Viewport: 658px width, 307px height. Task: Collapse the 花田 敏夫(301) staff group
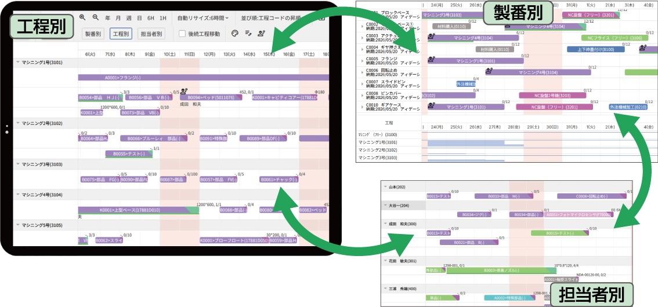pyautogui.click(x=385, y=261)
